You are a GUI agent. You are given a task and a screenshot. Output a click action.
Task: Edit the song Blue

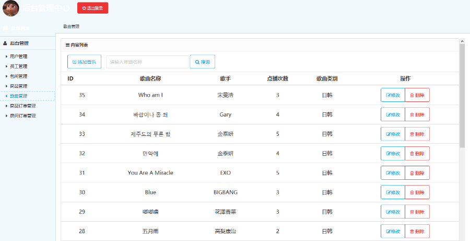(x=393, y=192)
